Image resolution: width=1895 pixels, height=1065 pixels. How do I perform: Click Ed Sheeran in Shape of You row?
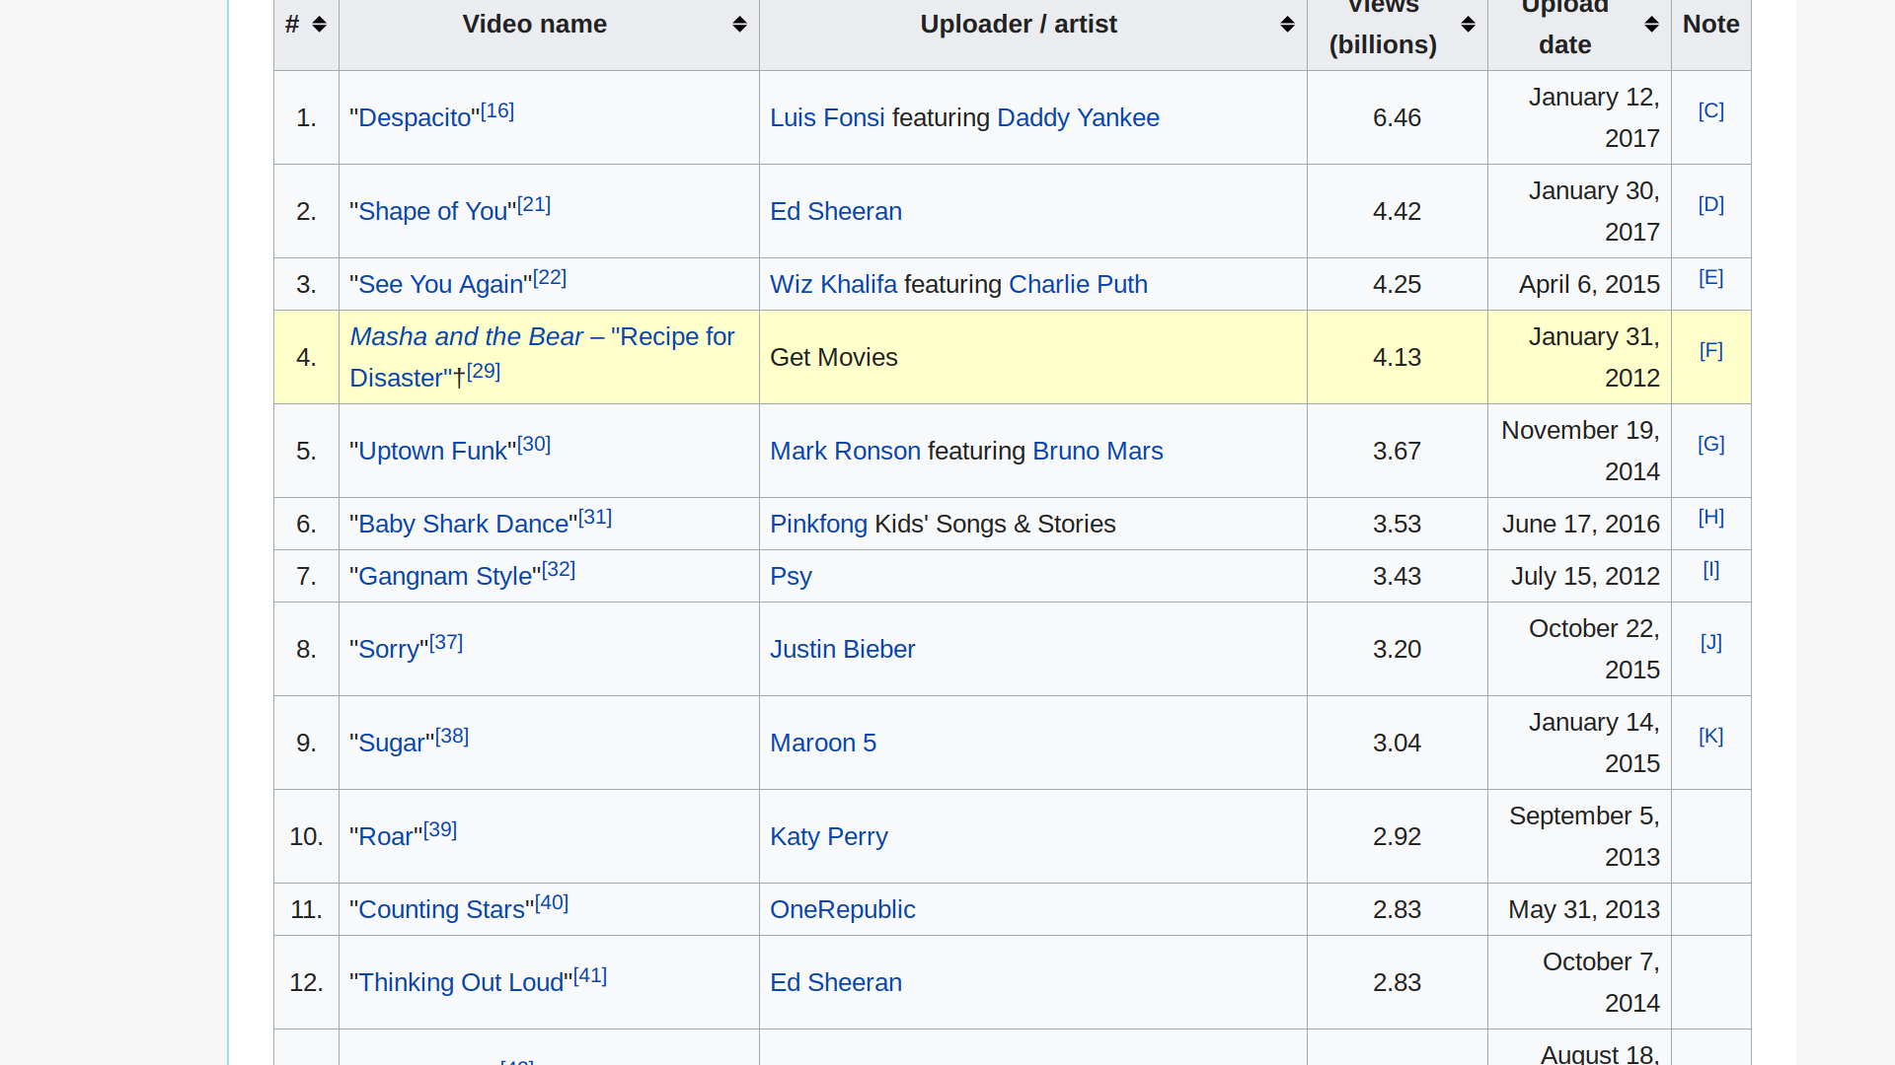836,212
